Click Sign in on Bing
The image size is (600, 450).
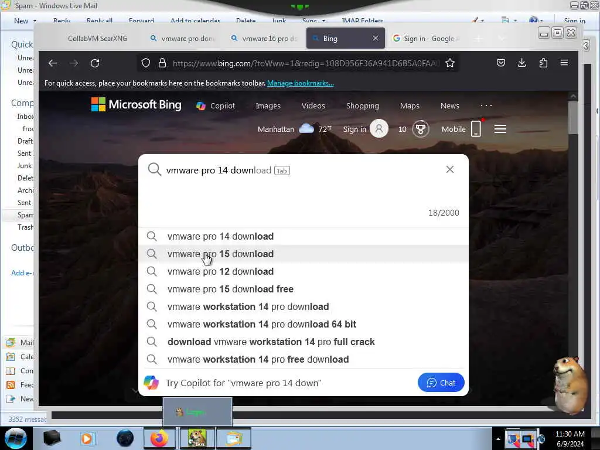[354, 129]
